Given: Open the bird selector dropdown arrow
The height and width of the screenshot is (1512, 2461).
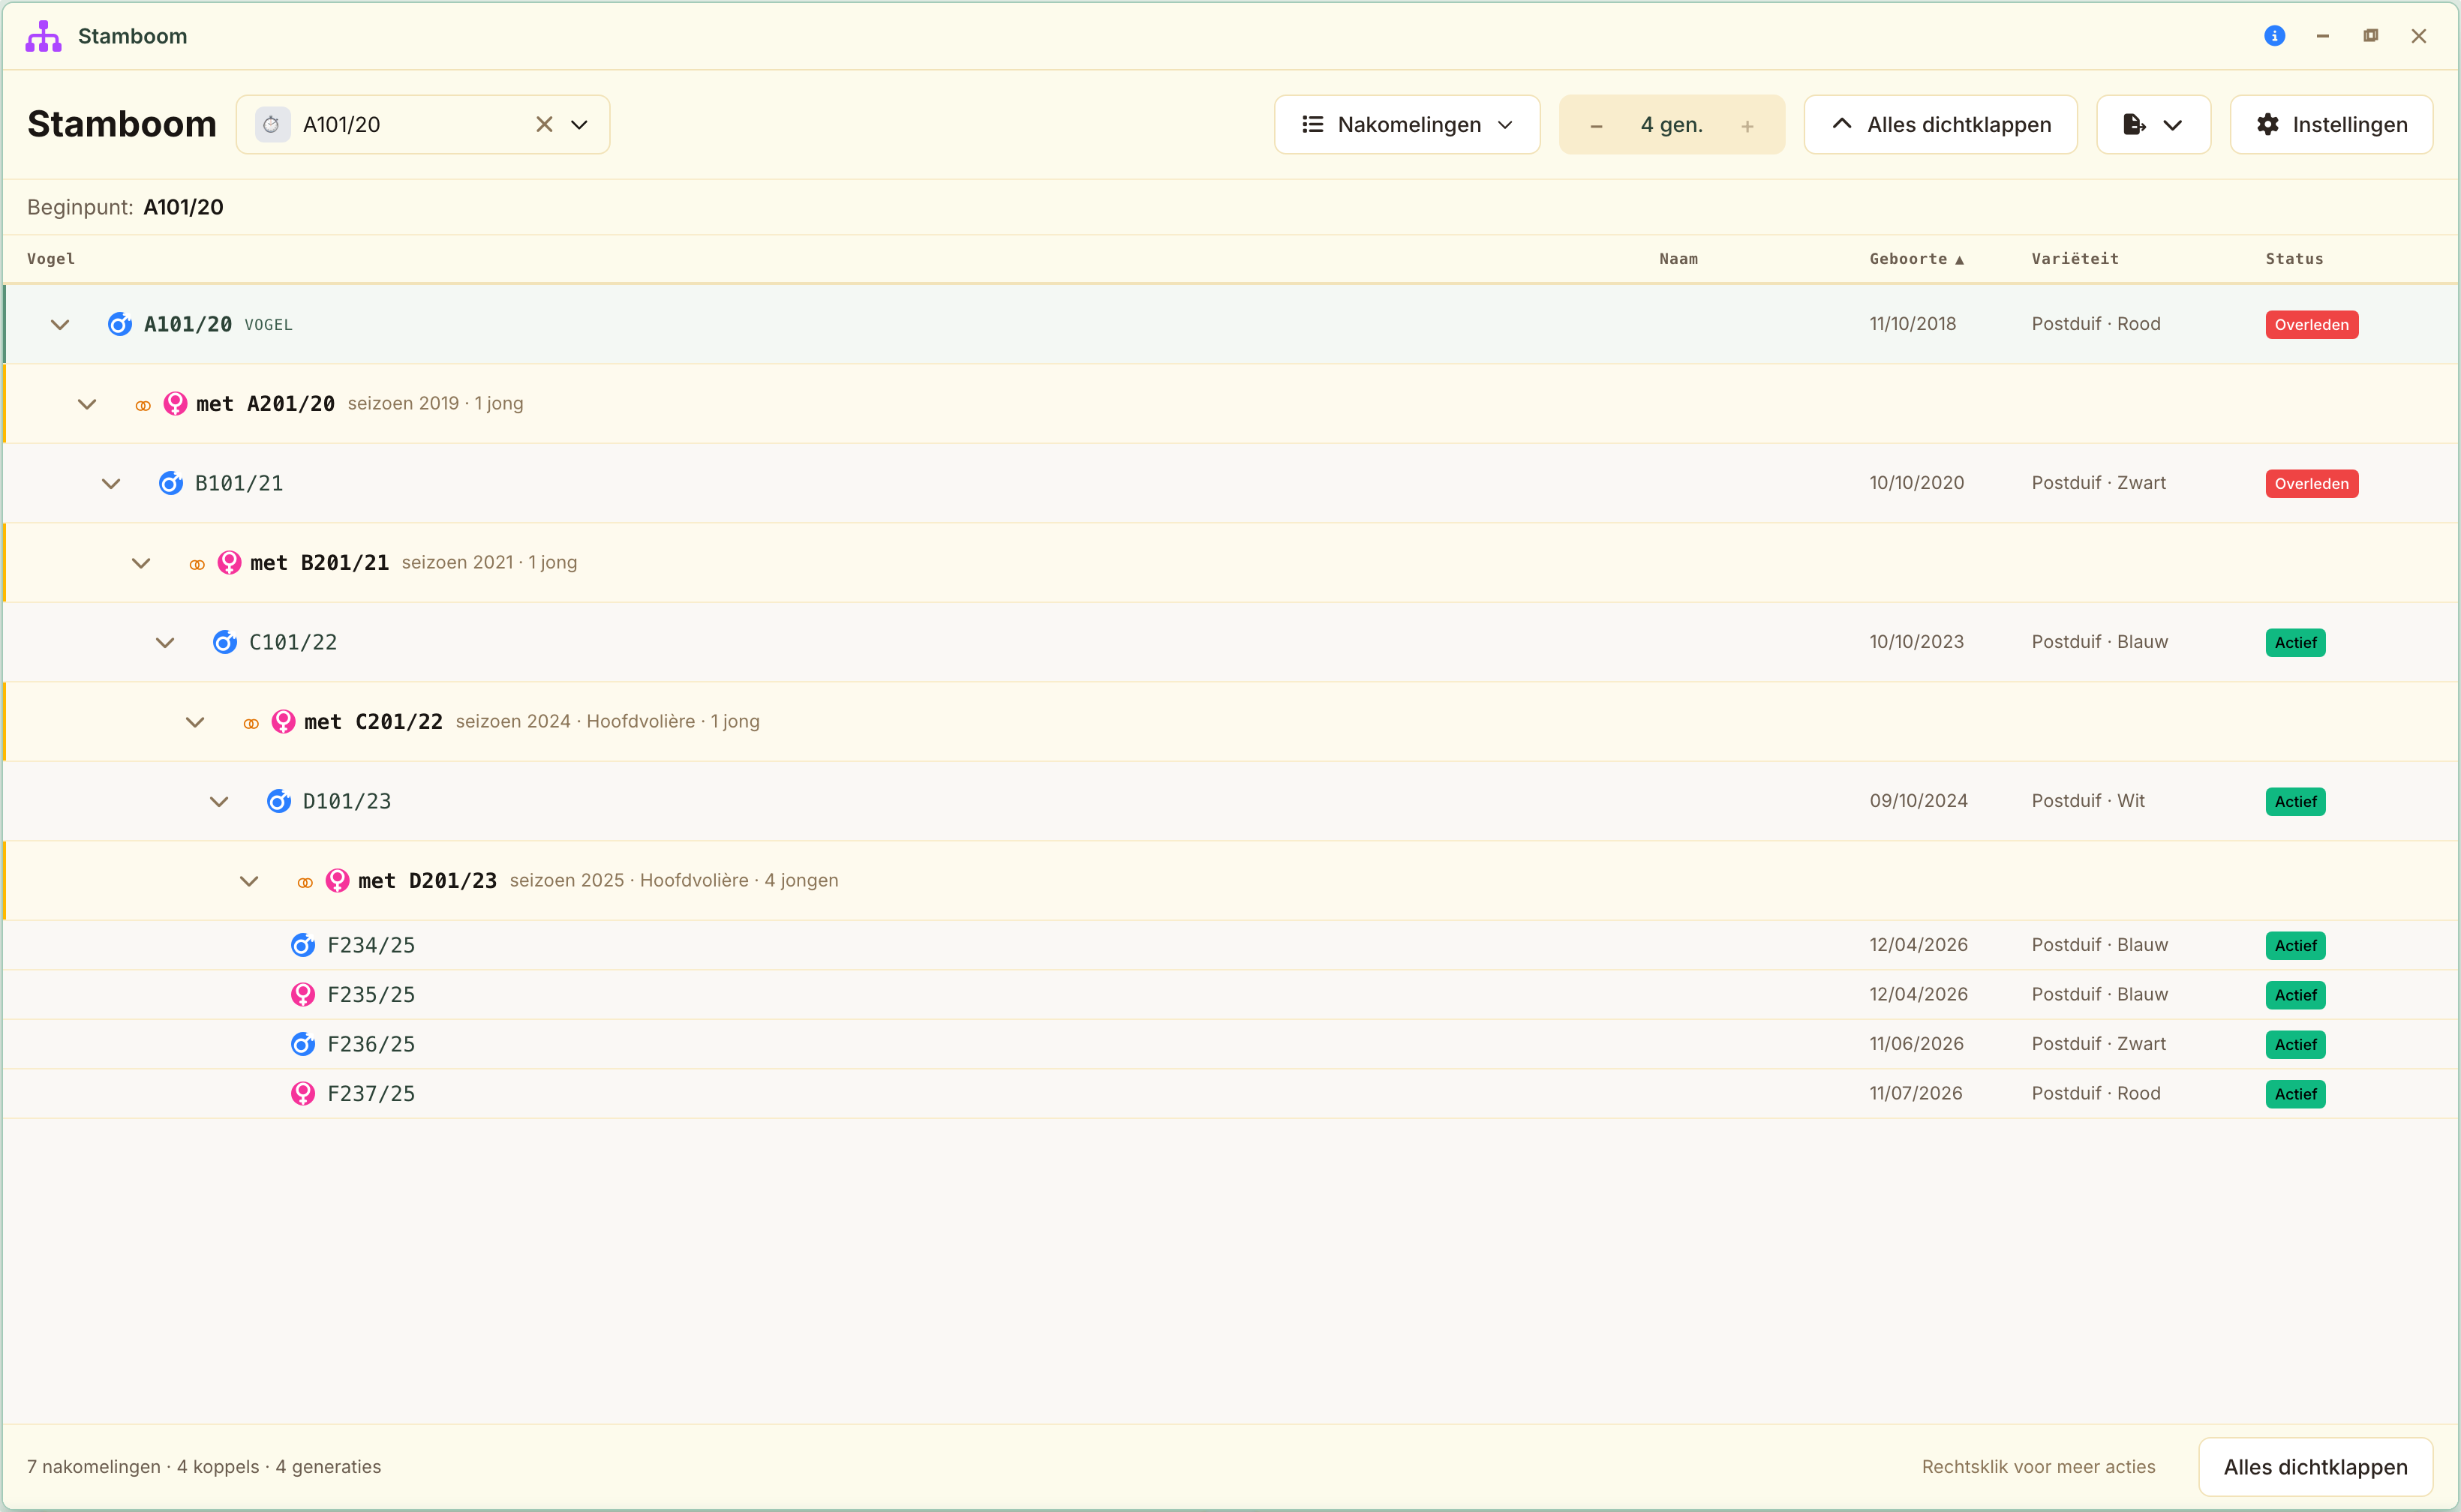Looking at the screenshot, I should [579, 125].
